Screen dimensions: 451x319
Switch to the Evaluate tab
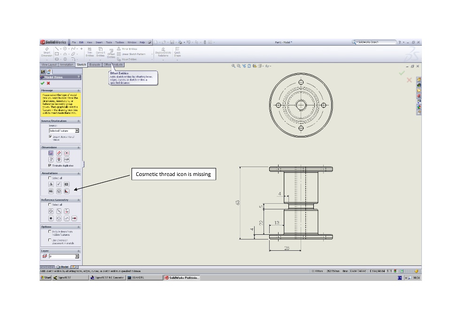tap(94, 65)
